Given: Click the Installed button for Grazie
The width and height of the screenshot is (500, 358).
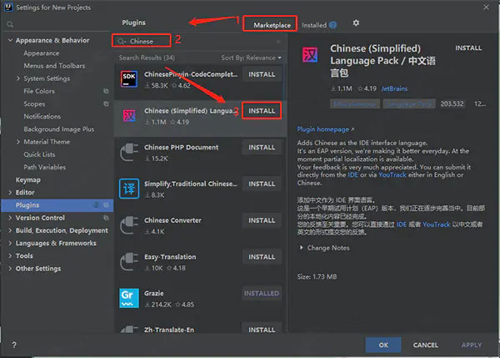Looking at the screenshot, I should click(x=262, y=294).
